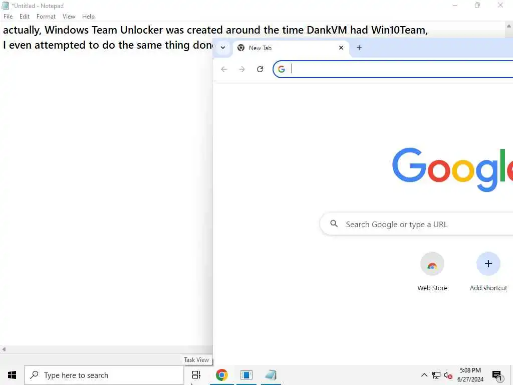Click the word attempted in Notepad second line
Image resolution: width=513 pixels, height=385 pixels.
pos(60,45)
